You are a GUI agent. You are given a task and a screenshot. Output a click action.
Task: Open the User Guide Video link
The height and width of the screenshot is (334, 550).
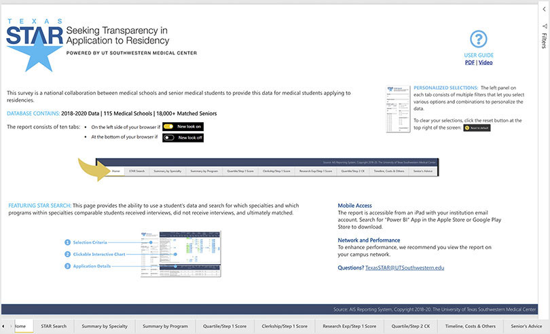[485, 62]
